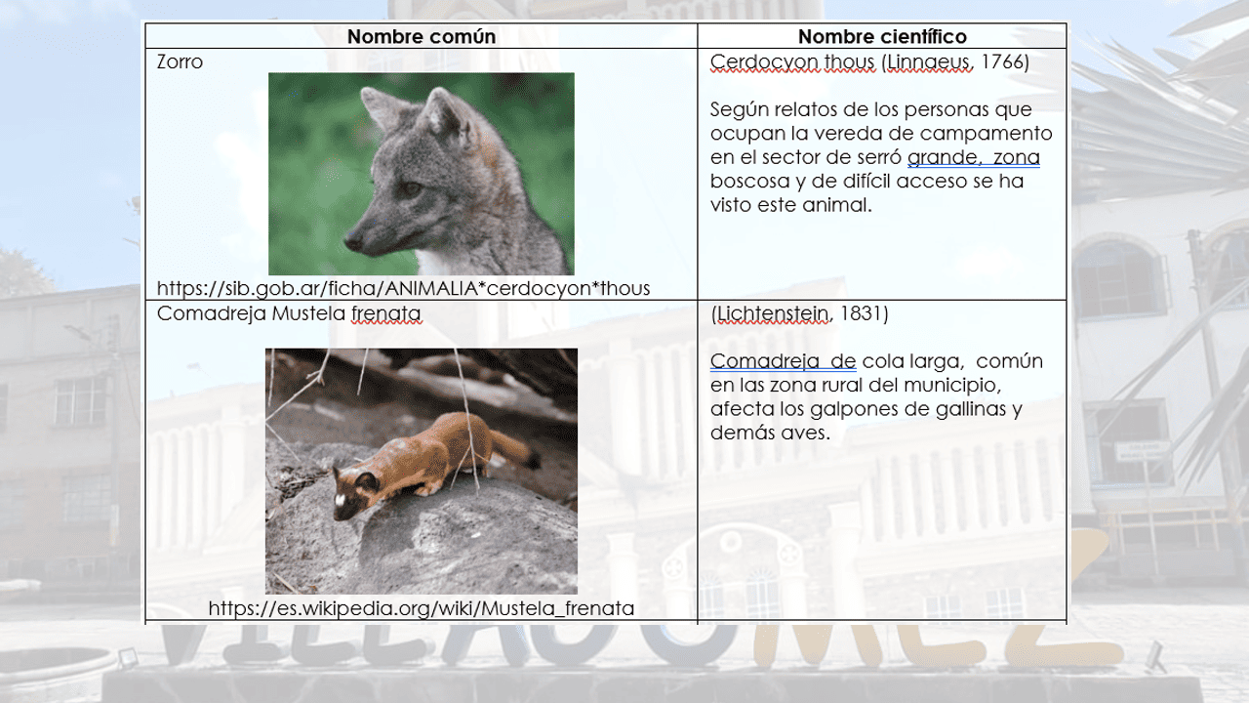
Task: Click the text 'Comadreja Mustela' in second row
Action: [x=251, y=314]
